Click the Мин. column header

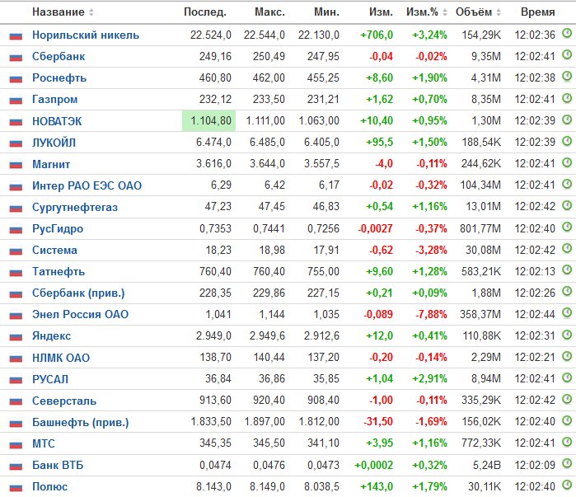(x=326, y=12)
